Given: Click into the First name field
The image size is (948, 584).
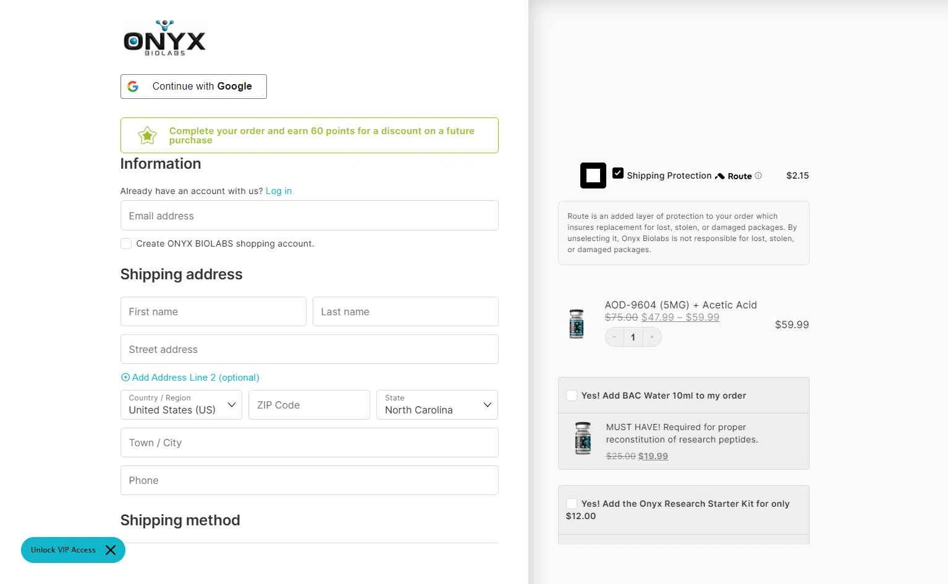Looking at the screenshot, I should (x=213, y=311).
